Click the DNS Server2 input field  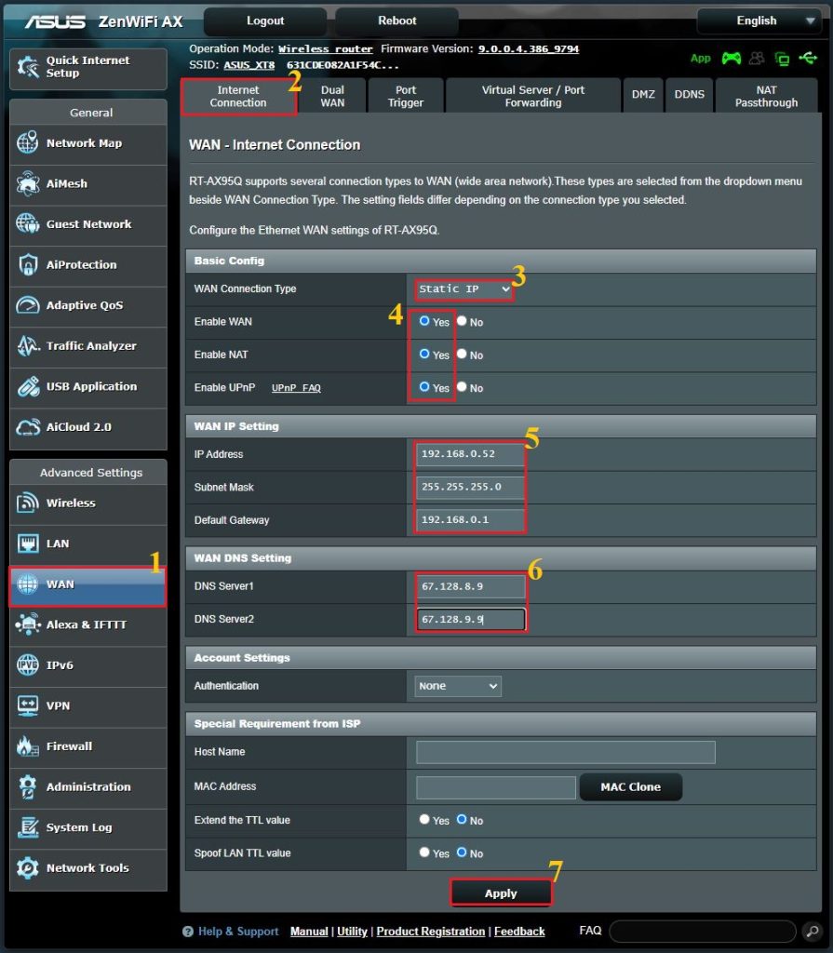pyautogui.click(x=470, y=617)
